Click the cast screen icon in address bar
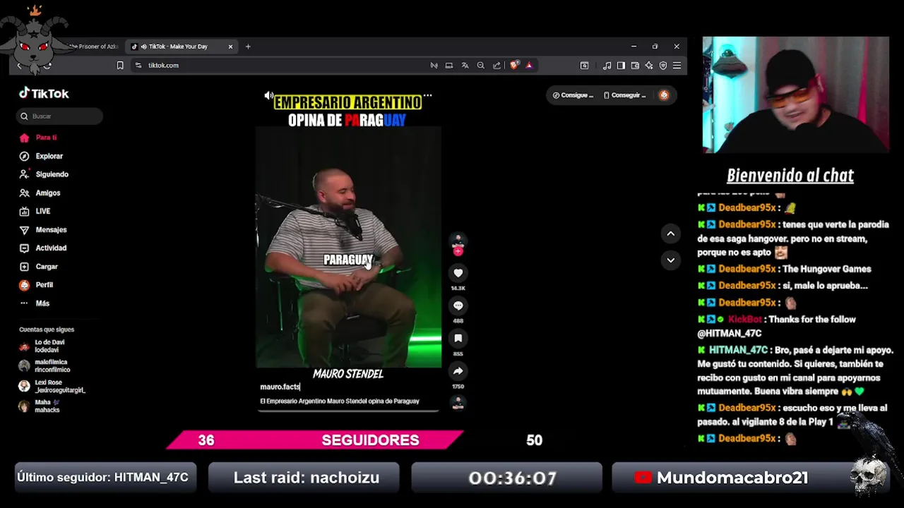The height and width of the screenshot is (508, 904). 449,65
